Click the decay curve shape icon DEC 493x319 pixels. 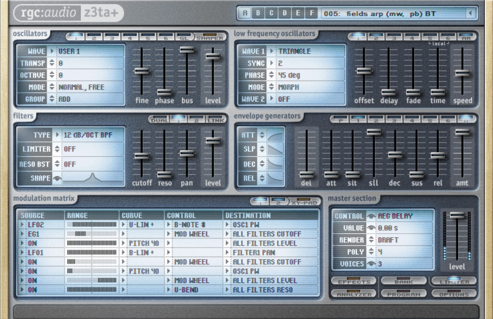(275, 164)
